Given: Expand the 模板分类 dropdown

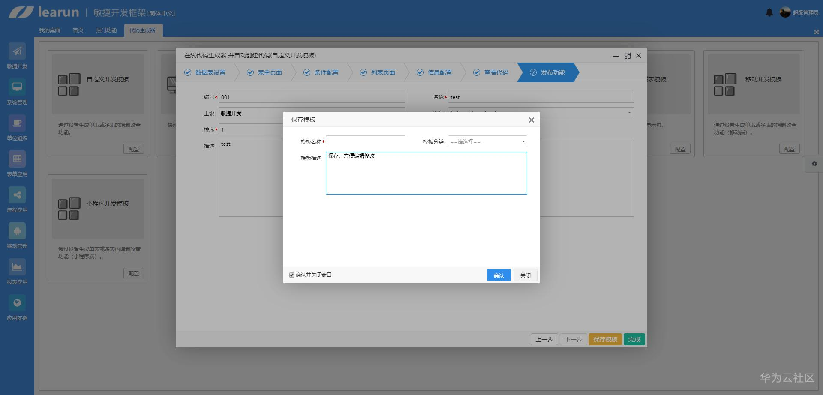Looking at the screenshot, I should click(487, 141).
